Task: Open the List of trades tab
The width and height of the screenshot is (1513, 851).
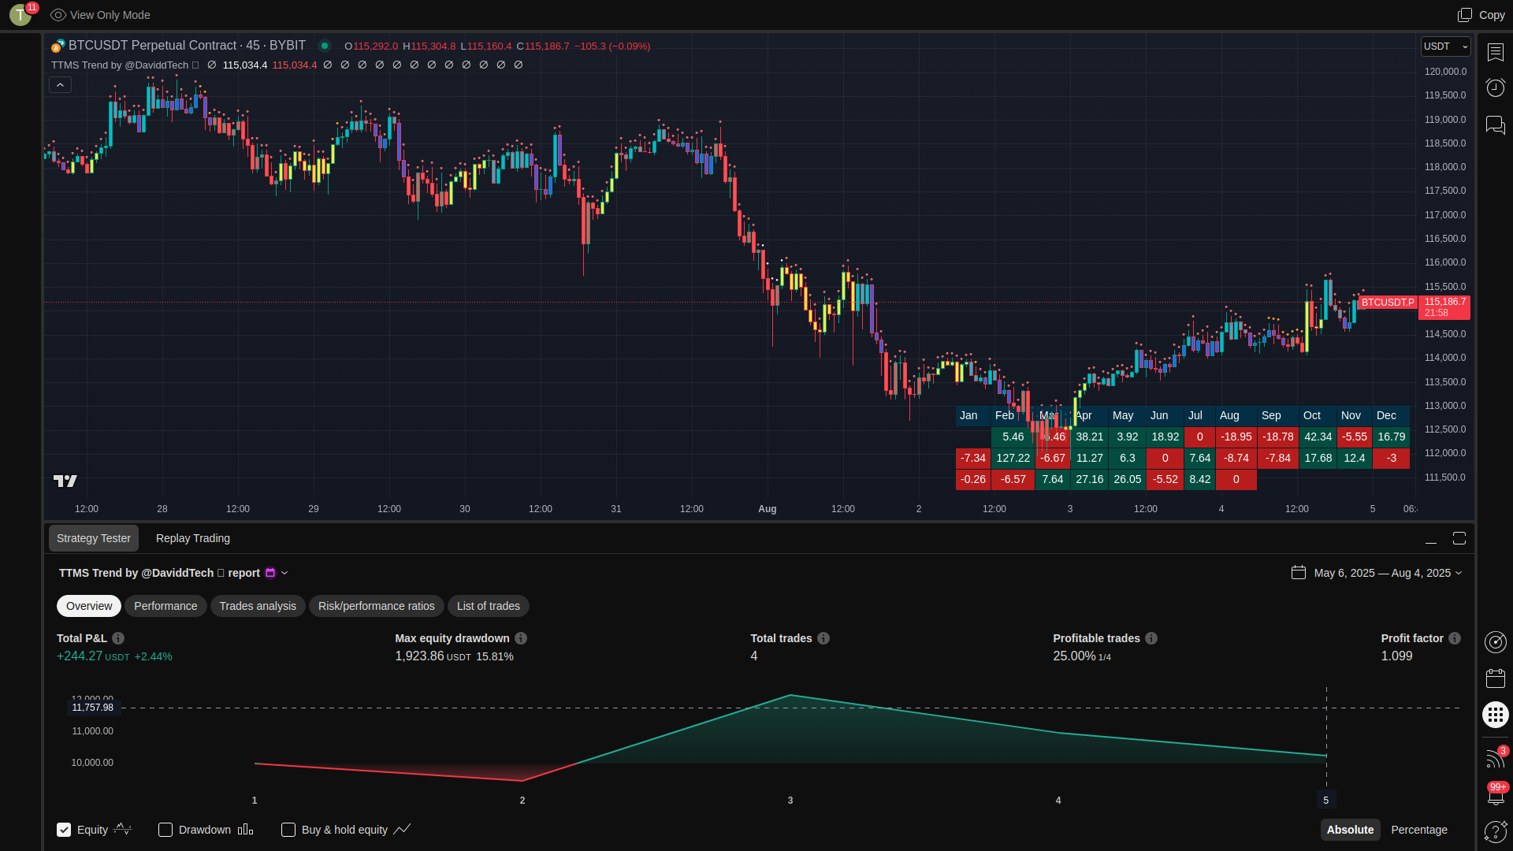Action: (x=489, y=606)
